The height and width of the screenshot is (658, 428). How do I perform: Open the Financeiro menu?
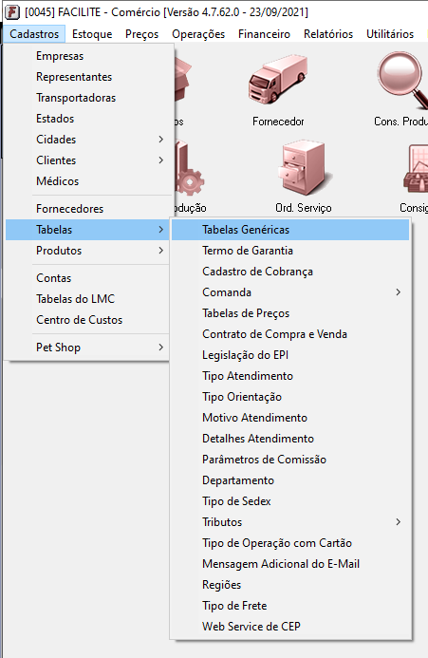click(264, 34)
